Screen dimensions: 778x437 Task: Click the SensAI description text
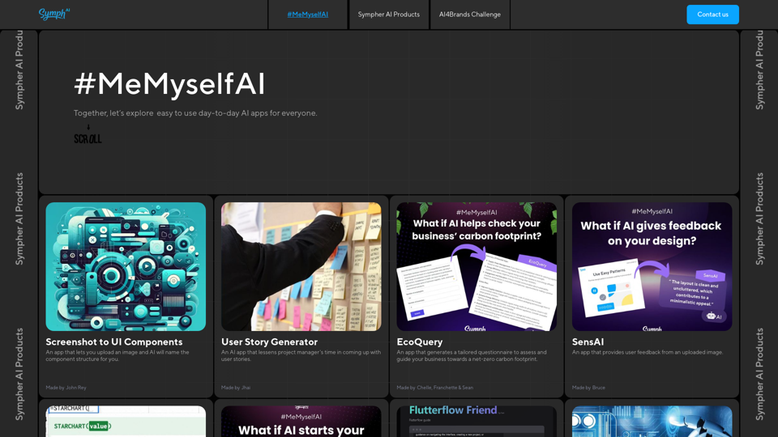648,352
